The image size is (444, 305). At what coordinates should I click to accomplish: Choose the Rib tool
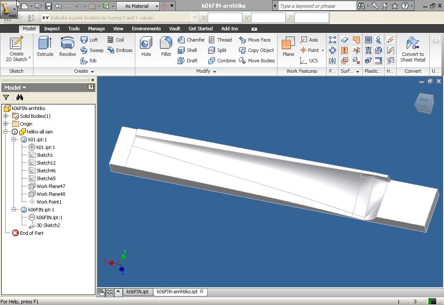[x=88, y=61]
